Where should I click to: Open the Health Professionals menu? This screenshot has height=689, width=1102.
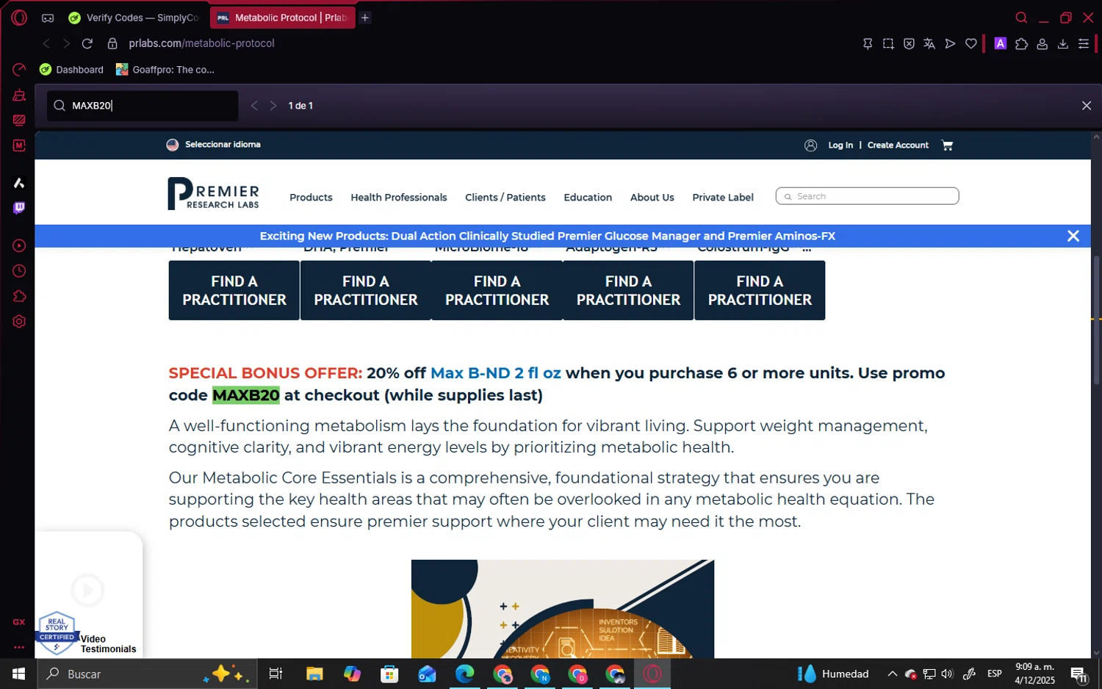coord(398,198)
